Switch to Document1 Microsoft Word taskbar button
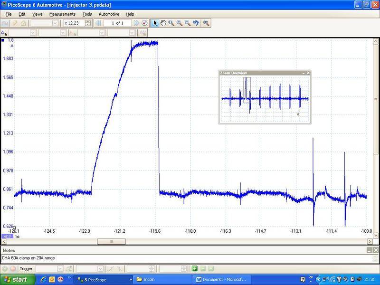Screen dimensions: 380x285 pos(222,280)
